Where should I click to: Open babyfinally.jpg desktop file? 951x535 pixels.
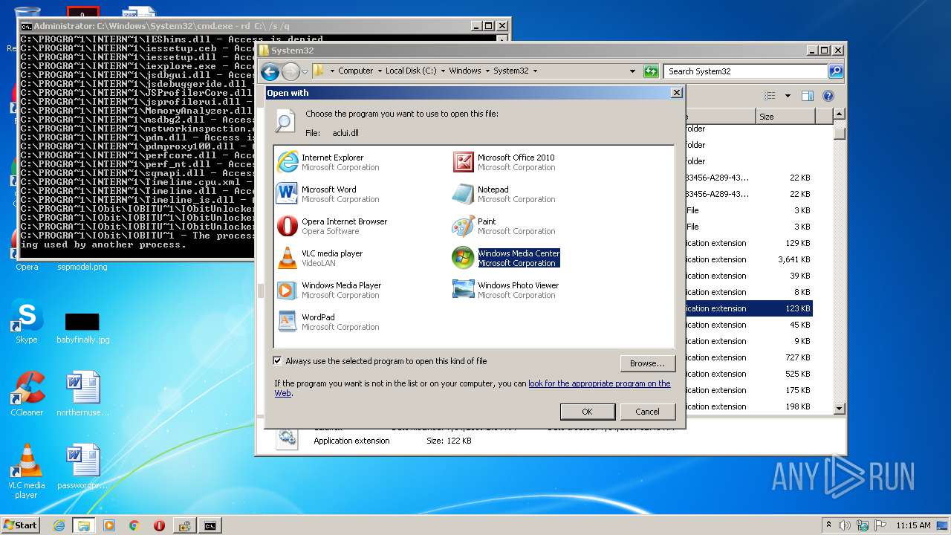tap(82, 327)
